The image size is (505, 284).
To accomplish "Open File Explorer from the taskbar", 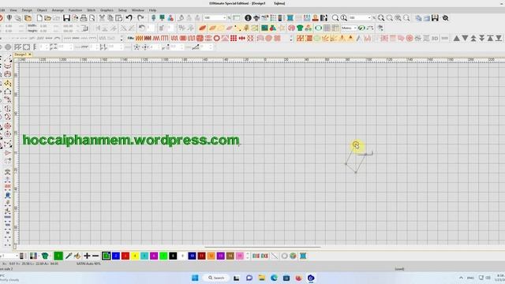I will (x=261, y=278).
